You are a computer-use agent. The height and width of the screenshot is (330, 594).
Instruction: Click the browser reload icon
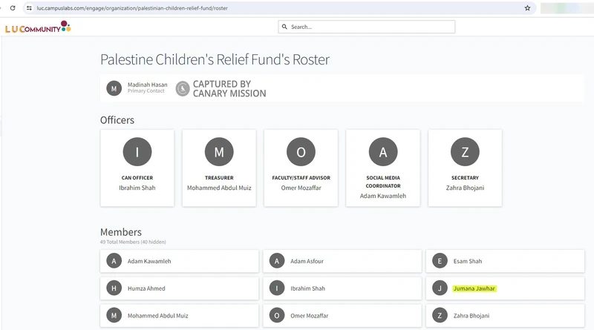[13, 7]
